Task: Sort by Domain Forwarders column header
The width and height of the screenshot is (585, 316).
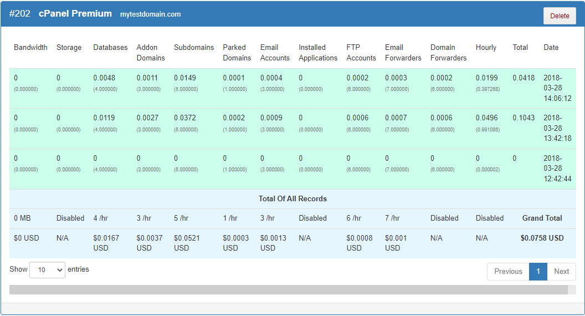Action: [x=449, y=53]
